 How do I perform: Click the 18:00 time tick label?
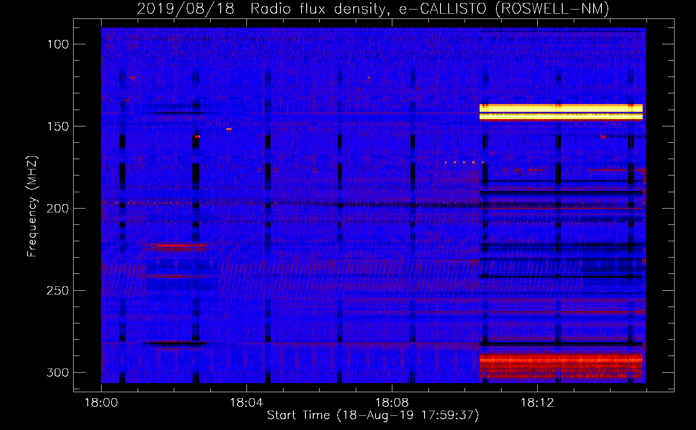101,403
